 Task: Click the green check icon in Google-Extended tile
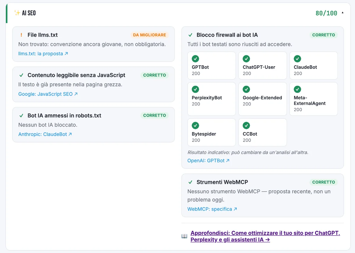coord(246,89)
